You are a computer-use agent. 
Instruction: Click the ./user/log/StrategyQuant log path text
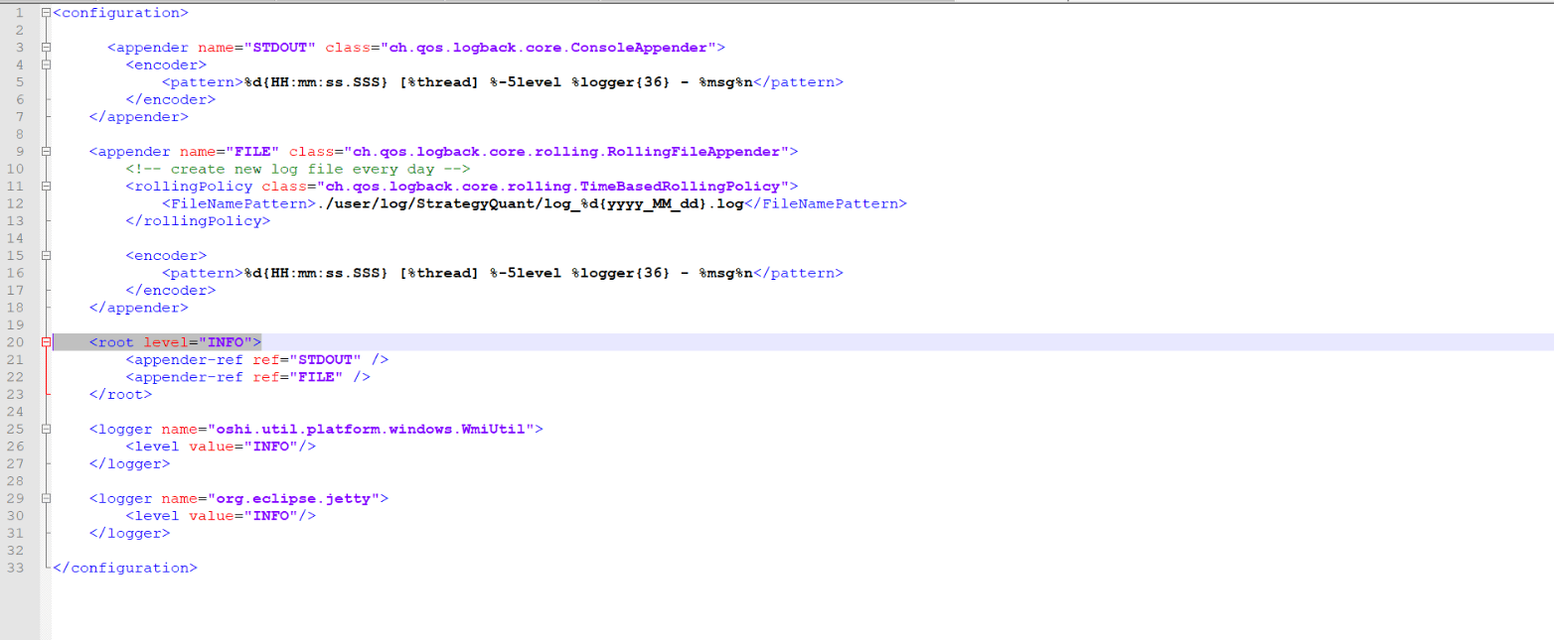[530, 203]
